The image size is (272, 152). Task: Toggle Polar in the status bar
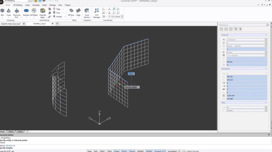109,151
